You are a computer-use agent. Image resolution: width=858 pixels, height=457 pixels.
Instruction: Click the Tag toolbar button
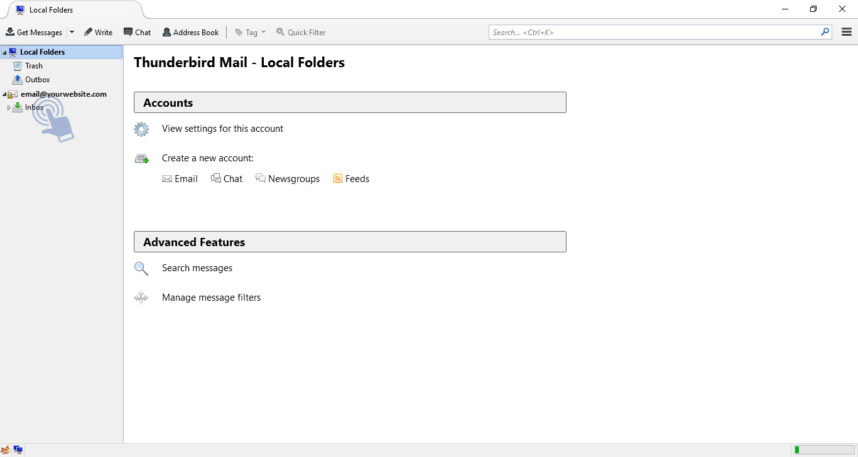coord(250,32)
